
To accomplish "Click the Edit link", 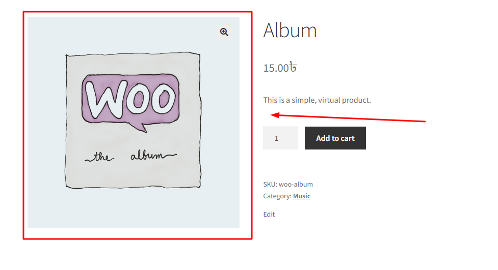I will pyautogui.click(x=269, y=215).
